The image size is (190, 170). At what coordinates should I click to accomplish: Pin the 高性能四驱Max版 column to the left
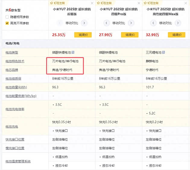point(151,3)
